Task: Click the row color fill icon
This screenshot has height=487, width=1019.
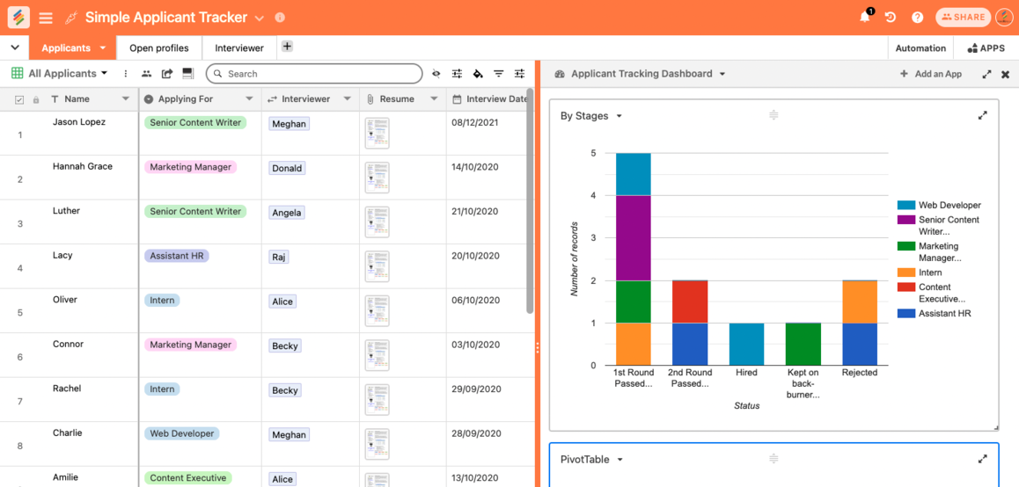Action: [x=478, y=74]
